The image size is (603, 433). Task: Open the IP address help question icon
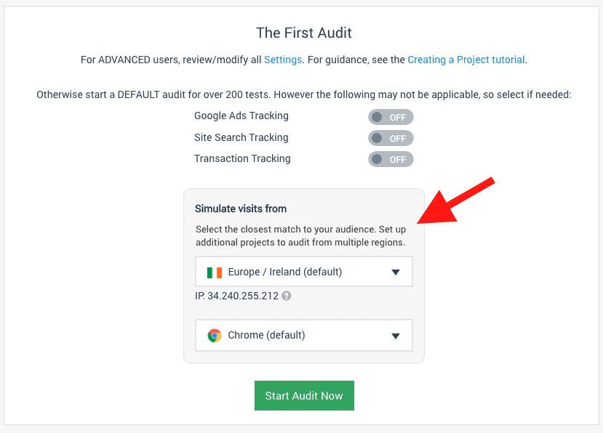(286, 296)
